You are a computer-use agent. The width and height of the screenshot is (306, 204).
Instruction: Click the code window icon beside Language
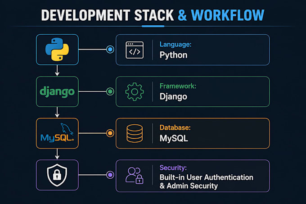(x=135, y=50)
